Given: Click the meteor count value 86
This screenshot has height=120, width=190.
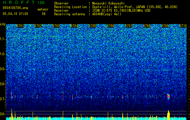Looking at the screenshot, I should click(x=44, y=14).
